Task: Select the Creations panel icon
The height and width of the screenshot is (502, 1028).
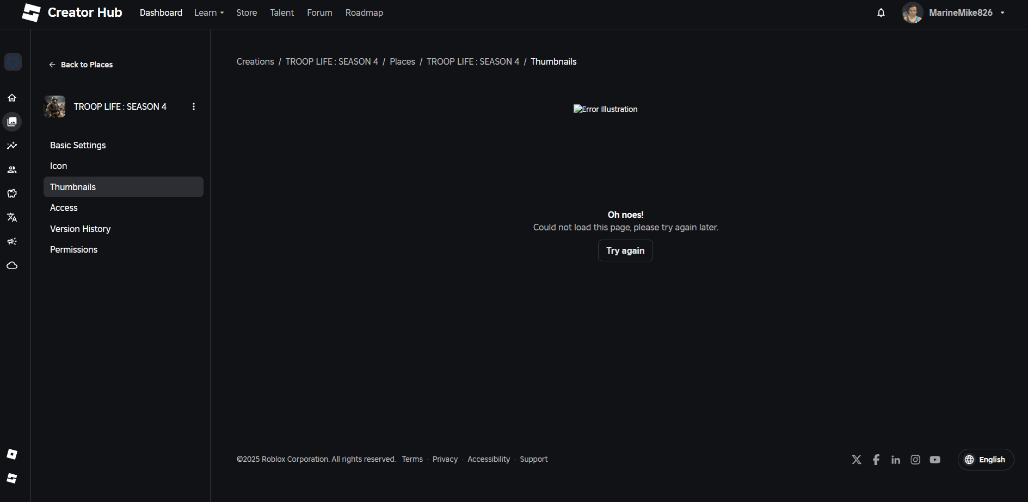Action: pyautogui.click(x=12, y=122)
